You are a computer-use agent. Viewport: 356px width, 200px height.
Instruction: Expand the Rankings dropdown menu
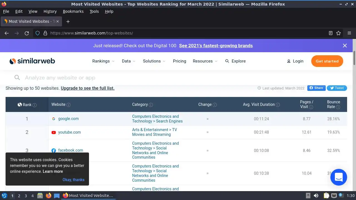tap(103, 61)
